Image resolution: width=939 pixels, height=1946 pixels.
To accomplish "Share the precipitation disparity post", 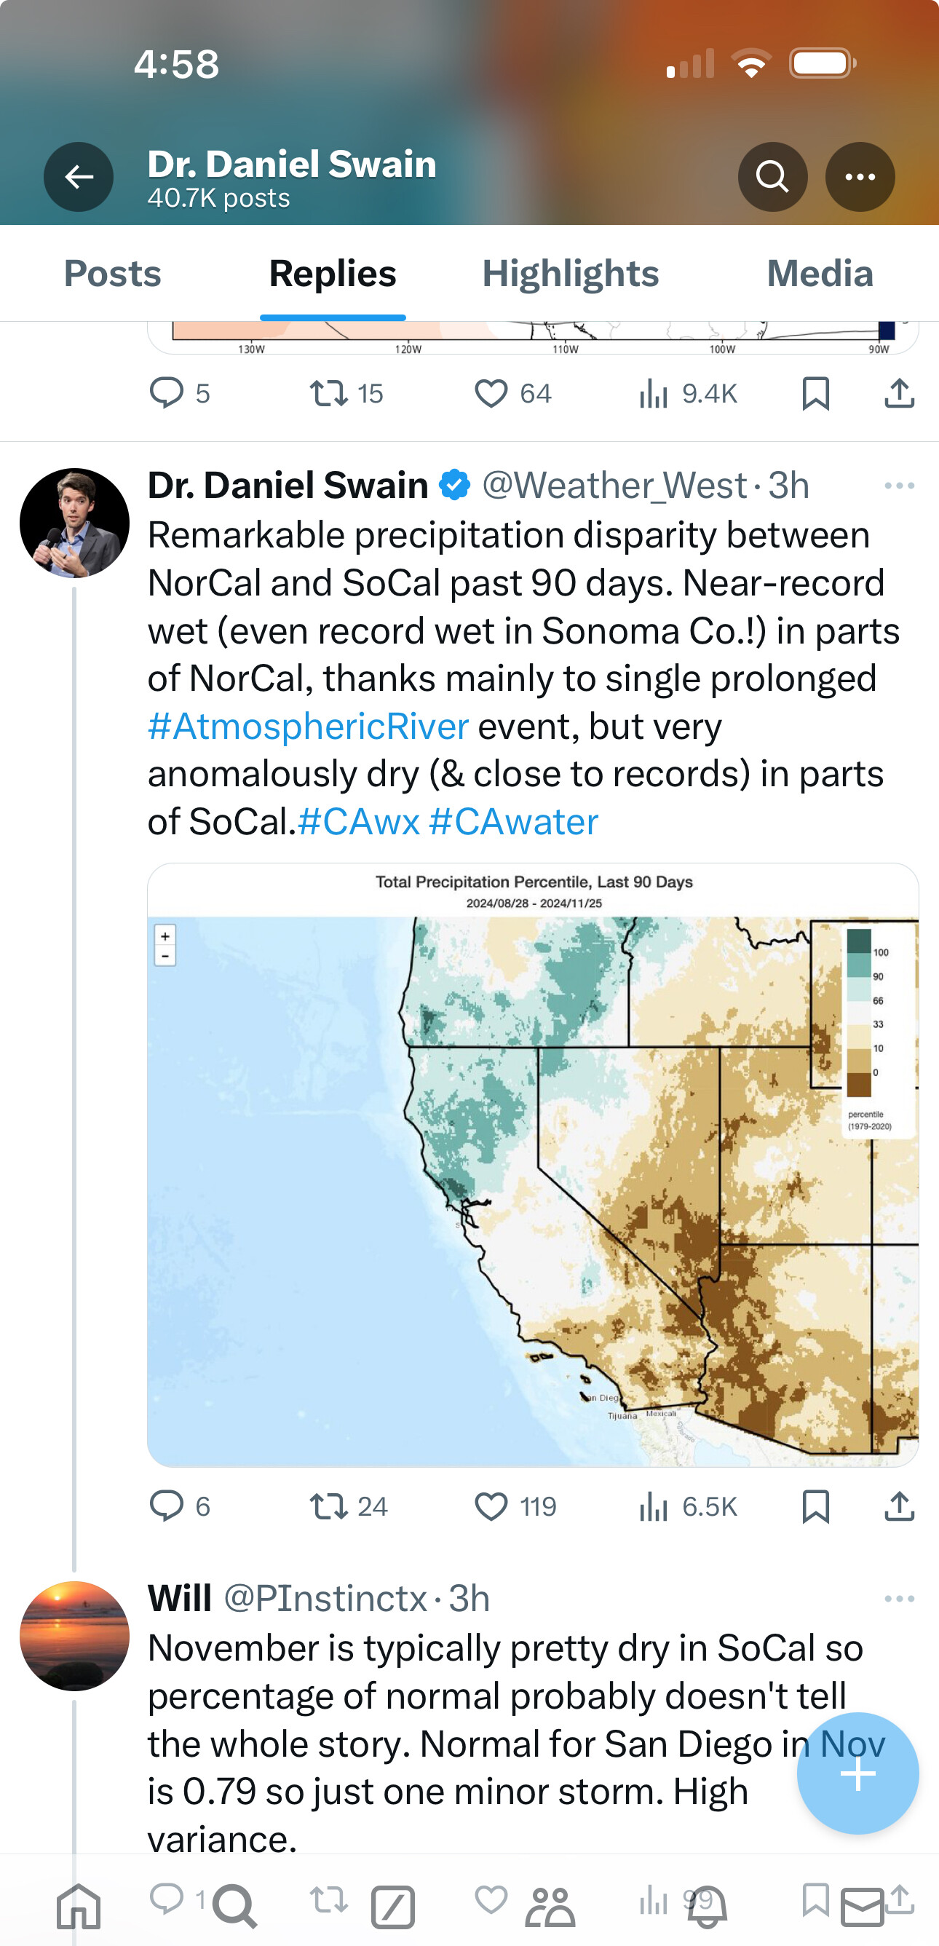I will pos(899,1506).
